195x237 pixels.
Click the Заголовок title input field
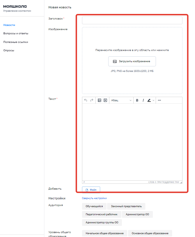click(132, 20)
